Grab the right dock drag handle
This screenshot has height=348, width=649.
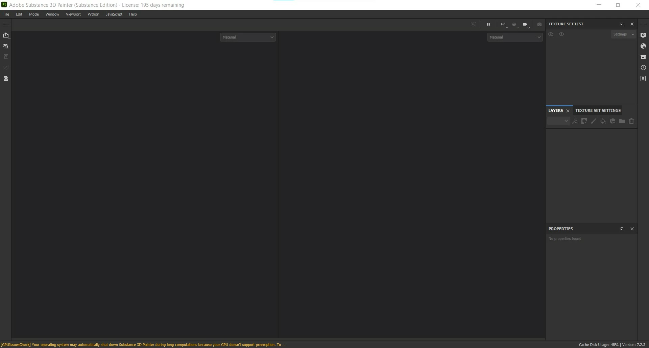[x=643, y=24]
